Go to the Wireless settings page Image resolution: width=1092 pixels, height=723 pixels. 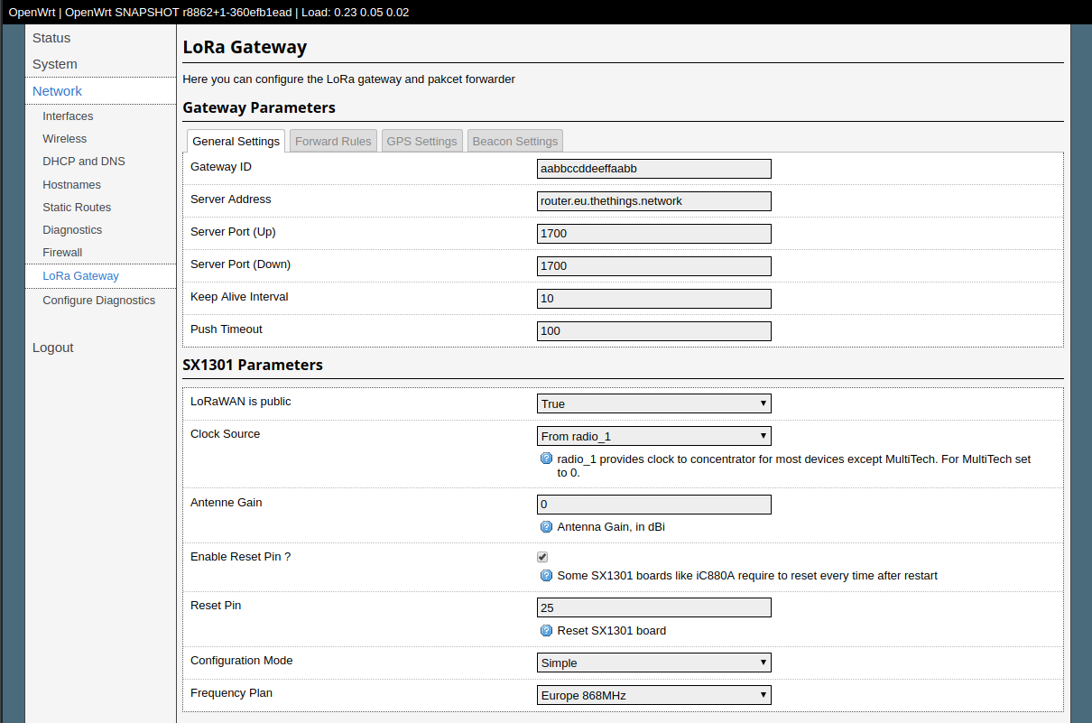tap(65, 139)
